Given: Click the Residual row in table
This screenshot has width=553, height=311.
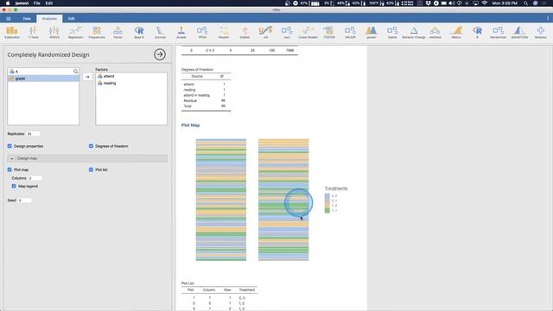Looking at the screenshot, I should point(206,100).
